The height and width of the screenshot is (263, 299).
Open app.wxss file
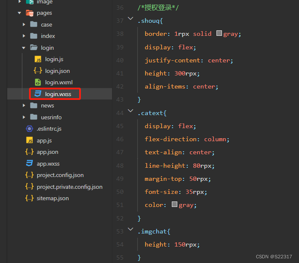coord(48,164)
